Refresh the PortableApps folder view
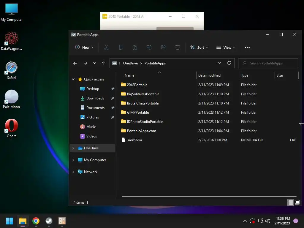The image size is (304, 228). (x=229, y=63)
